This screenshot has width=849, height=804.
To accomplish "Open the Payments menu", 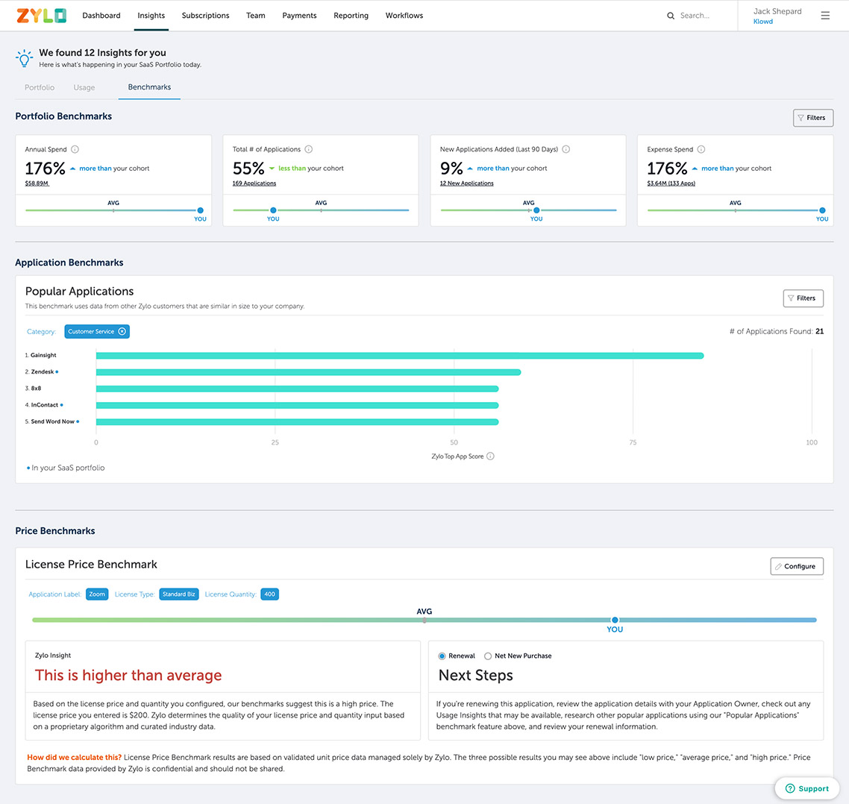I will [x=299, y=16].
